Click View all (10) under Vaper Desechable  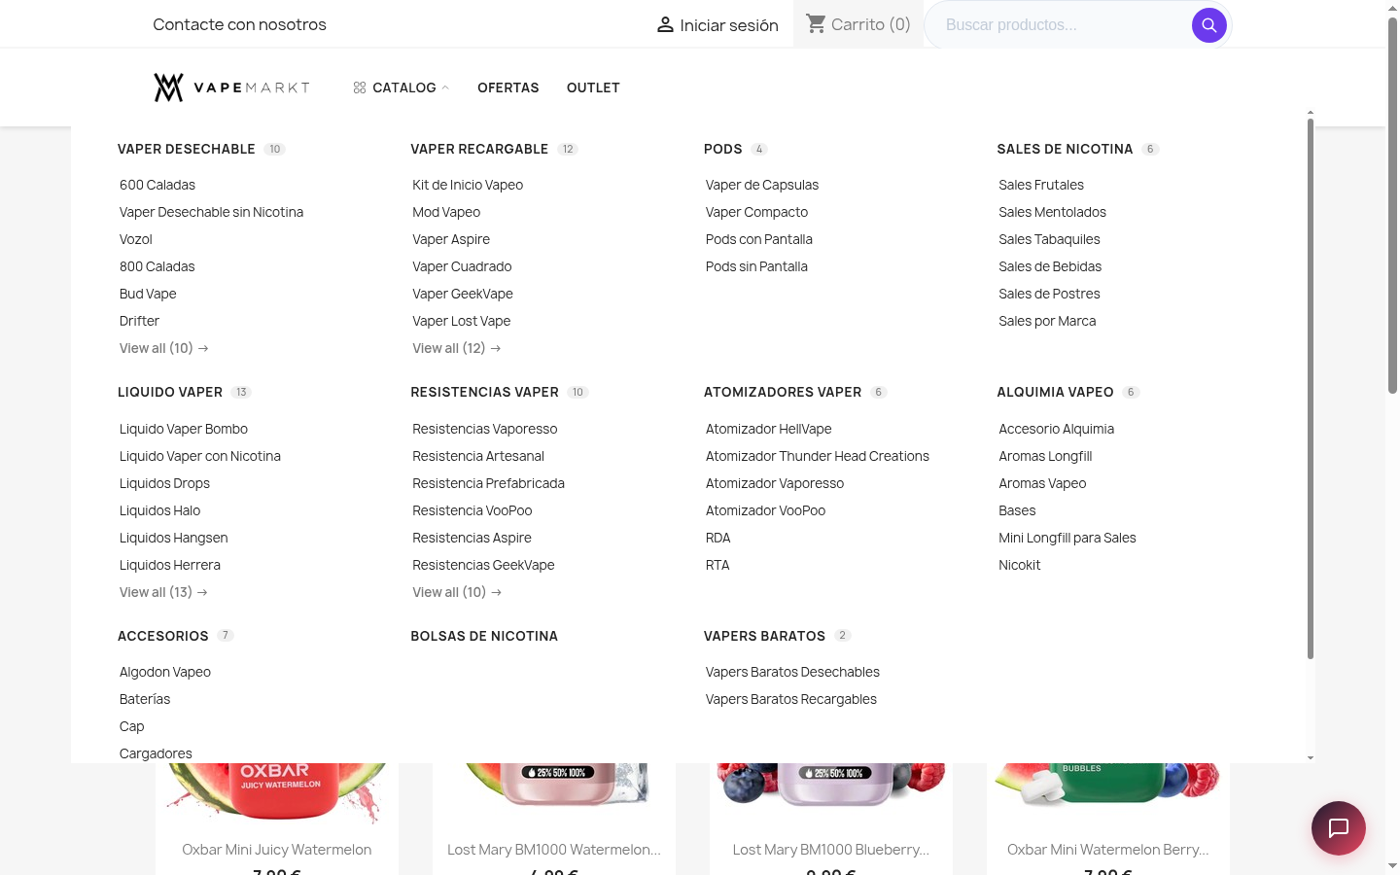click(163, 348)
